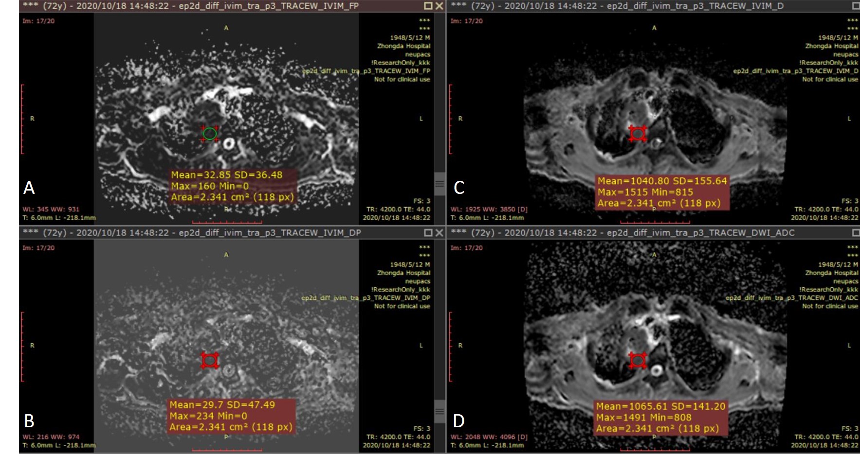860x454 pixels.
Task: Select the red ROI marker in IVIM_D image
Action: (638, 133)
